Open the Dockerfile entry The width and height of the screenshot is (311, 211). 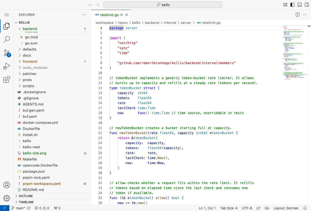(x=52, y=129)
